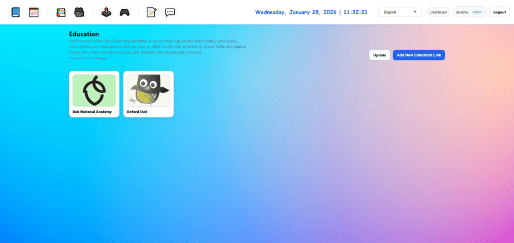This screenshot has height=243, width=514.
Task: Open the movie camera icon
Action: (x=79, y=13)
